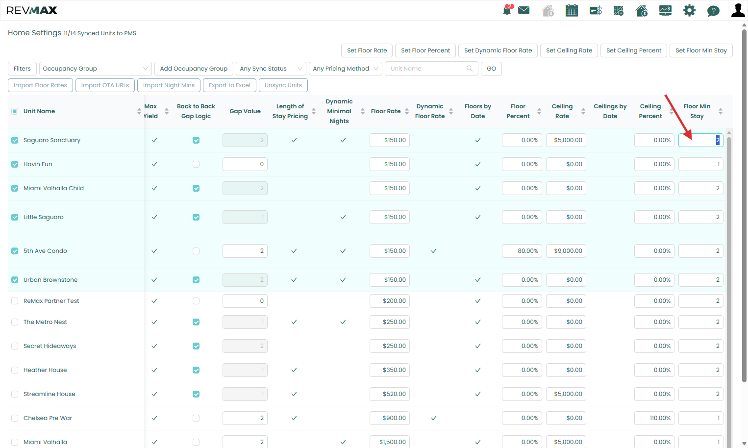This screenshot has height=448, width=748.
Task: Click the REVMAX logo
Action: tap(32, 10)
